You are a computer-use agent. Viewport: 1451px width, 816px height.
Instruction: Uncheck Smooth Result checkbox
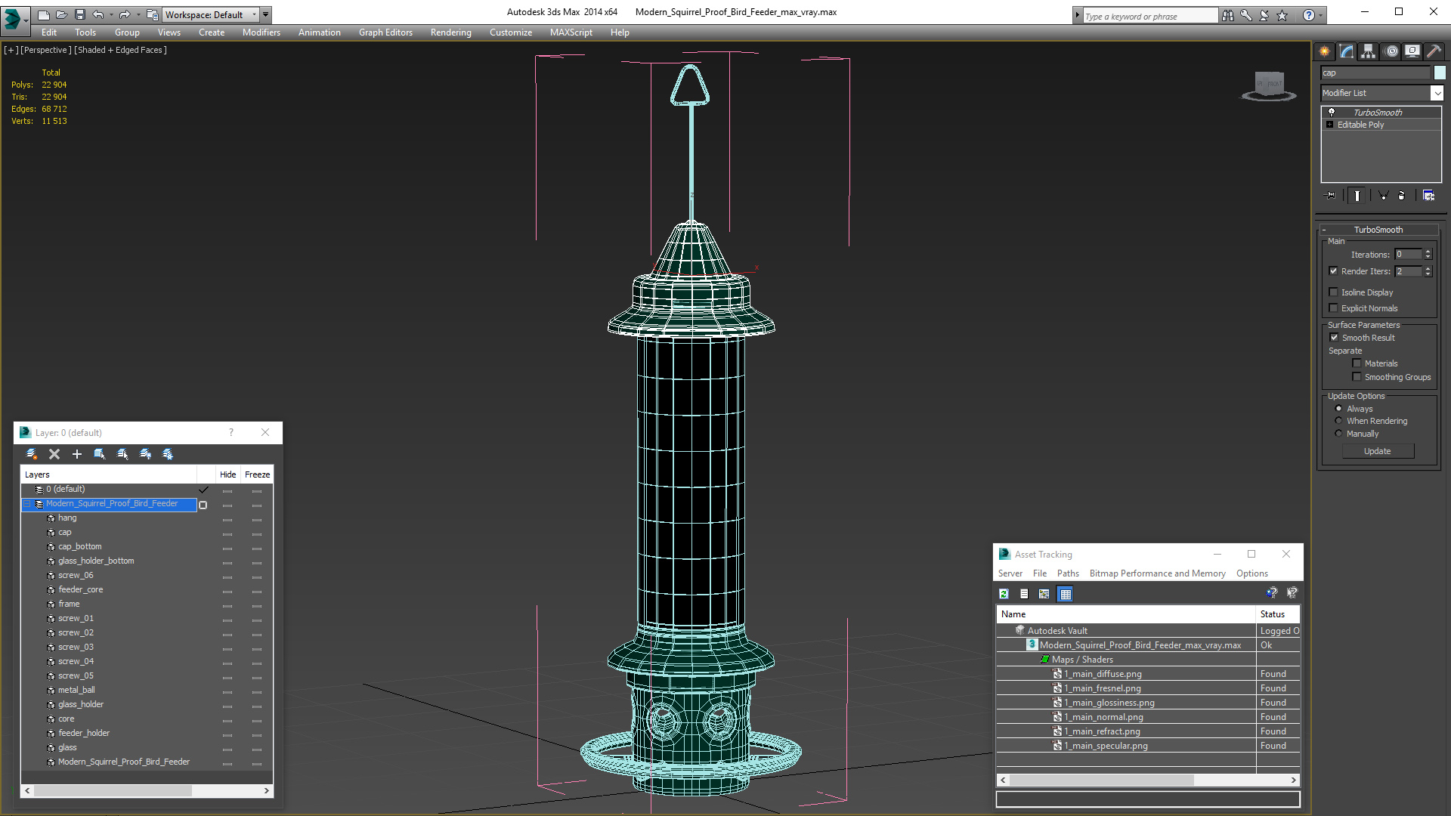[1334, 338]
